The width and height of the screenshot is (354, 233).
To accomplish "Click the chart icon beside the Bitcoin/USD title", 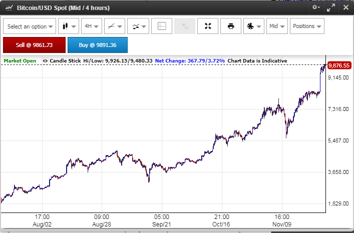I will click(9, 8).
